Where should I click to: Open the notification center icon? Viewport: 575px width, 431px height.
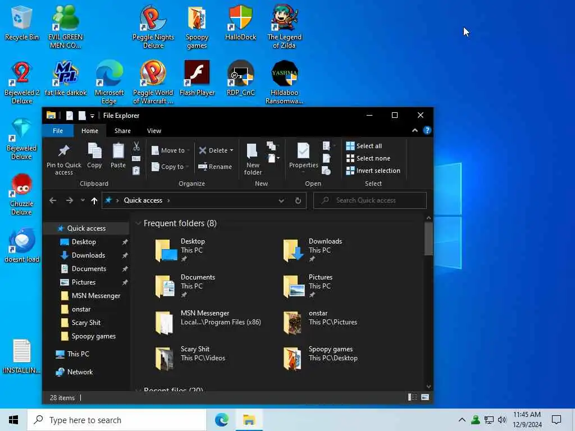556,420
